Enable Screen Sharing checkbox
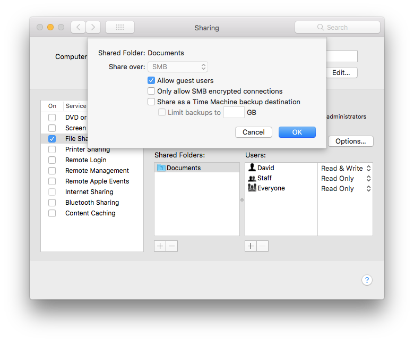This screenshot has height=342, width=414. point(52,128)
